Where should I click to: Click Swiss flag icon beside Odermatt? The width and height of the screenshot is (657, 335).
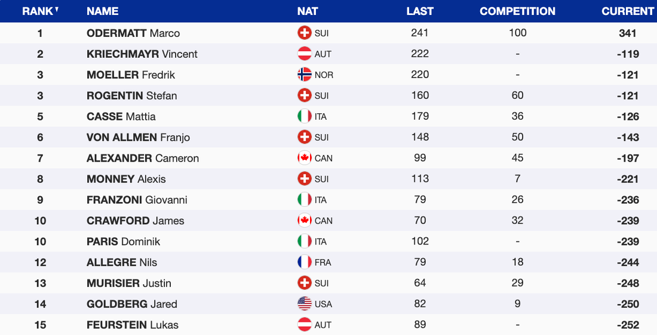(x=305, y=33)
